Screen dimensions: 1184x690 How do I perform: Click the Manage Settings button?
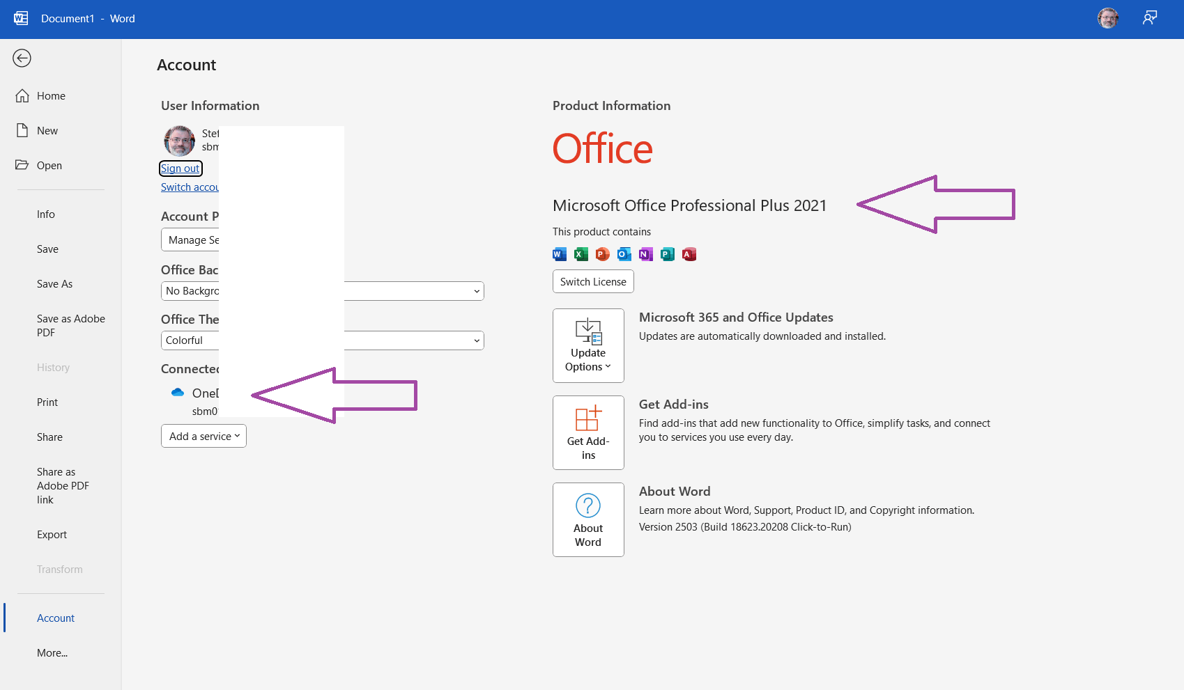[190, 240]
